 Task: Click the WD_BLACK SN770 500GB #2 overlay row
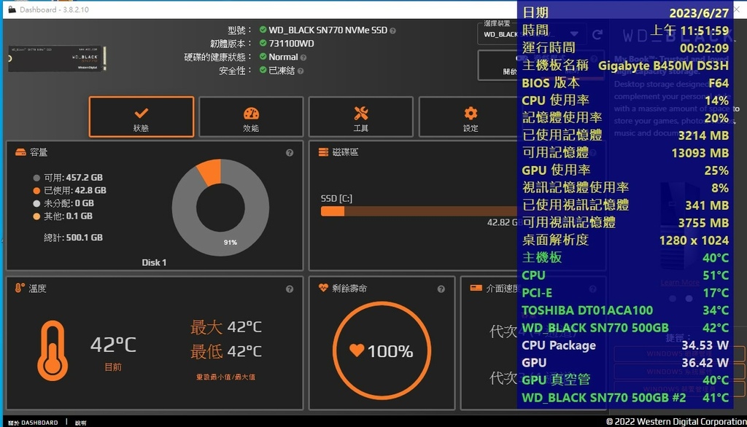click(x=625, y=398)
